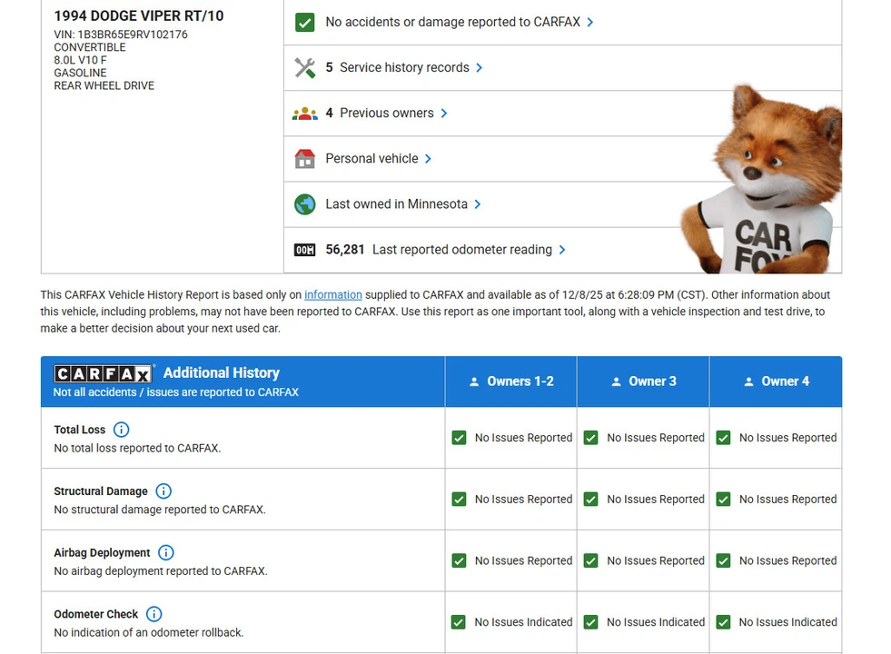Click Structural Damage checkmark under Owner 3
The height and width of the screenshot is (654, 891).
591,499
